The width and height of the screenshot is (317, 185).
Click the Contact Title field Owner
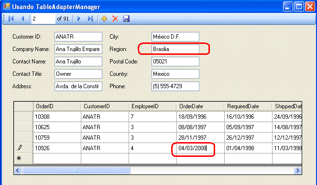coord(78,74)
